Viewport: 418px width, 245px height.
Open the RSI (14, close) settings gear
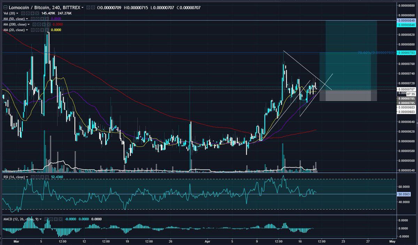37,177
